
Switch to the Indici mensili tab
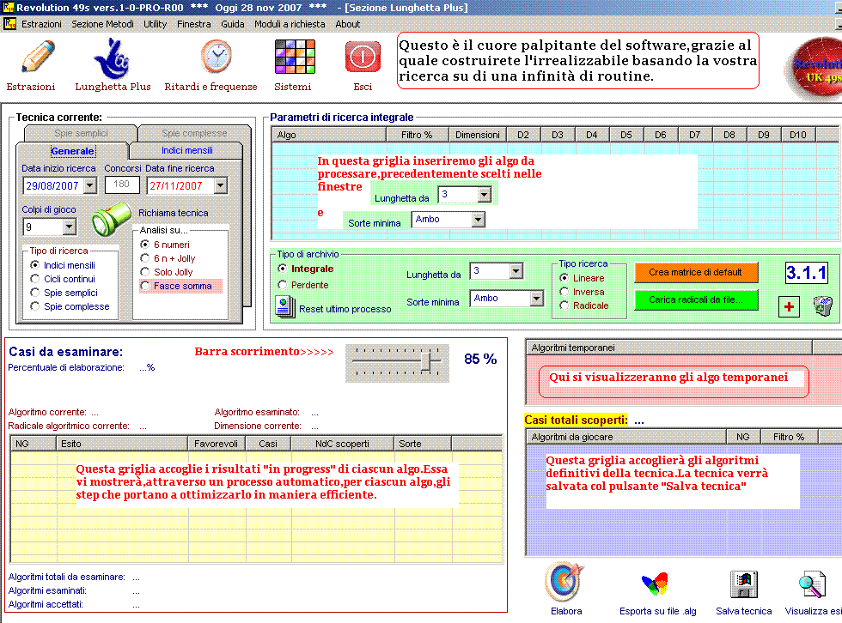[x=187, y=151]
